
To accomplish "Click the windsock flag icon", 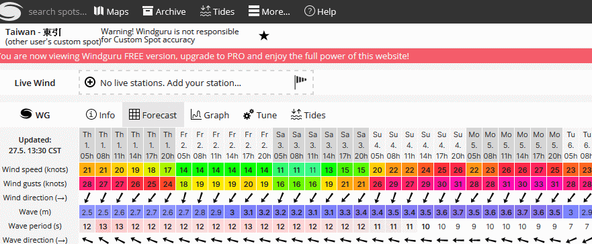I will (x=300, y=82).
